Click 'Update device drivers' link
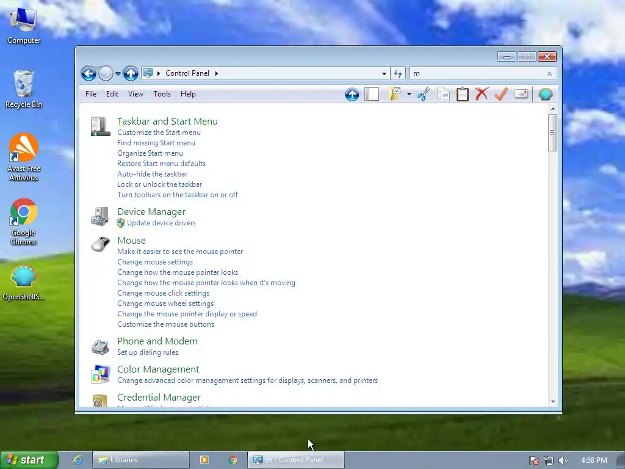This screenshot has width=625, height=469. (161, 223)
